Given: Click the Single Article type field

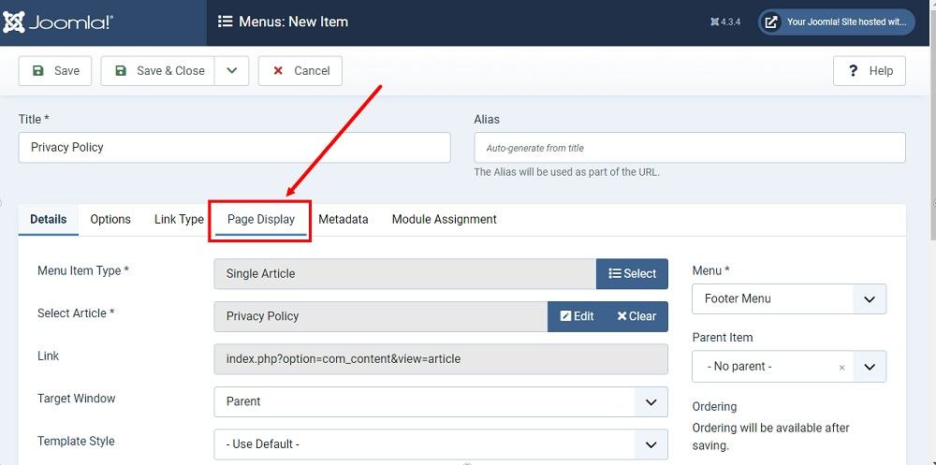Looking at the screenshot, I should [x=405, y=273].
